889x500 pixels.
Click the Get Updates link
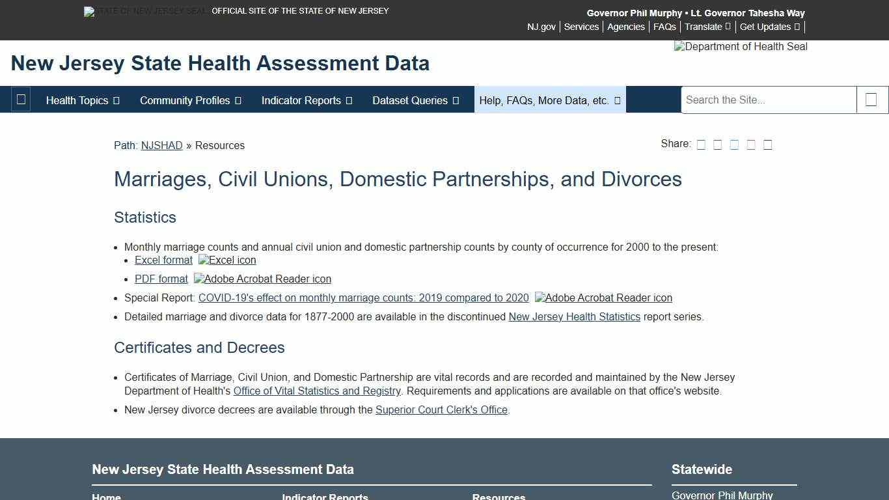[x=766, y=27]
